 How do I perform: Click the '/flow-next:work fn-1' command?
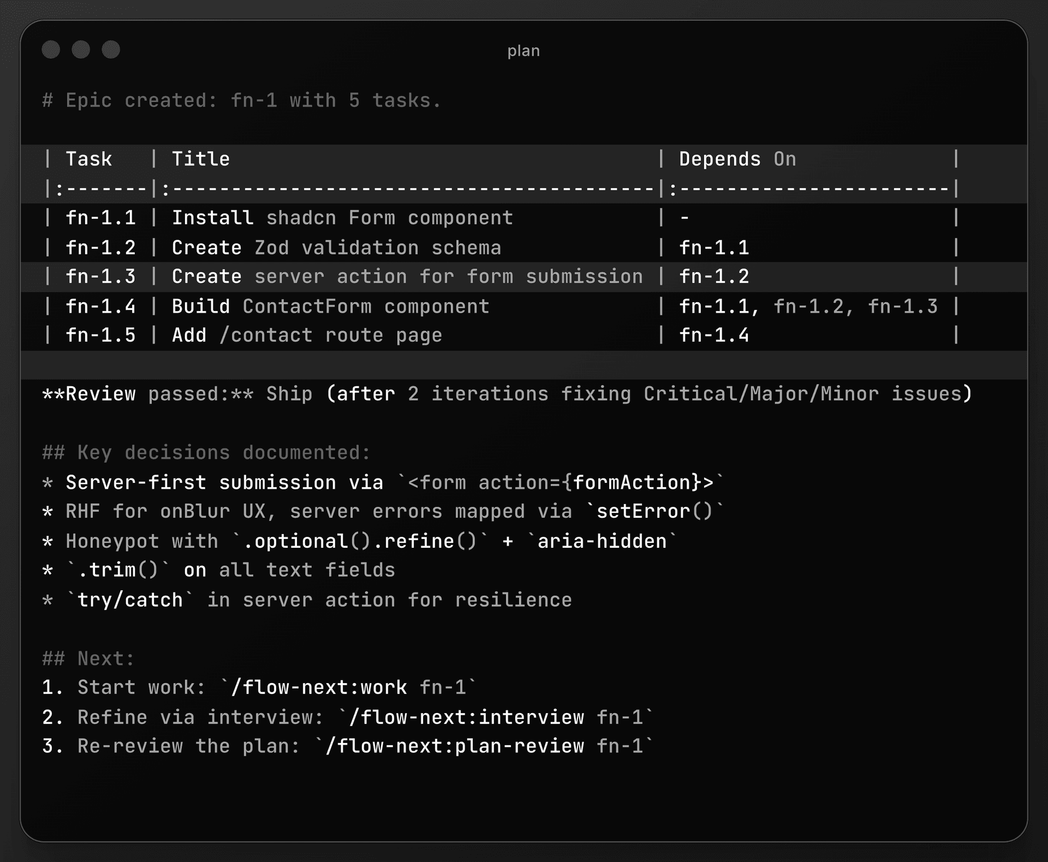(348, 687)
